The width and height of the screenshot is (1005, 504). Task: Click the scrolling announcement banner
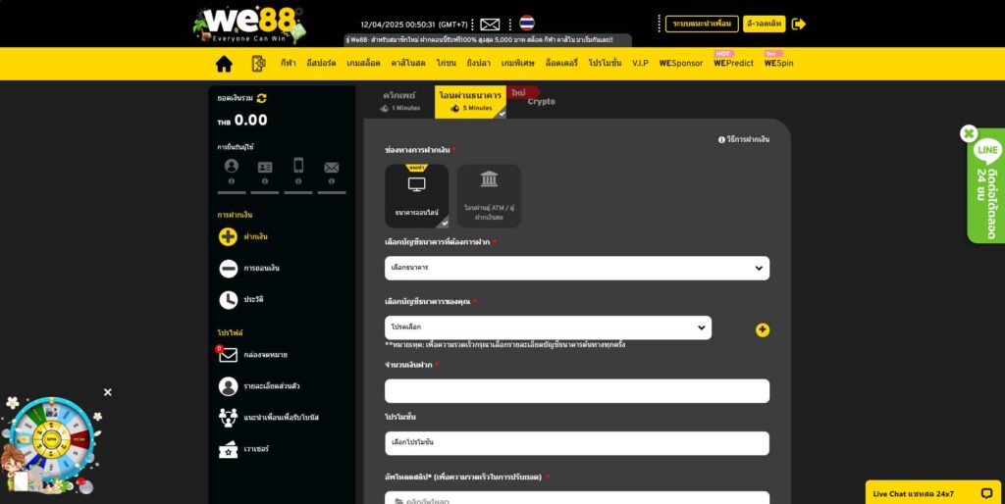[x=488, y=39]
